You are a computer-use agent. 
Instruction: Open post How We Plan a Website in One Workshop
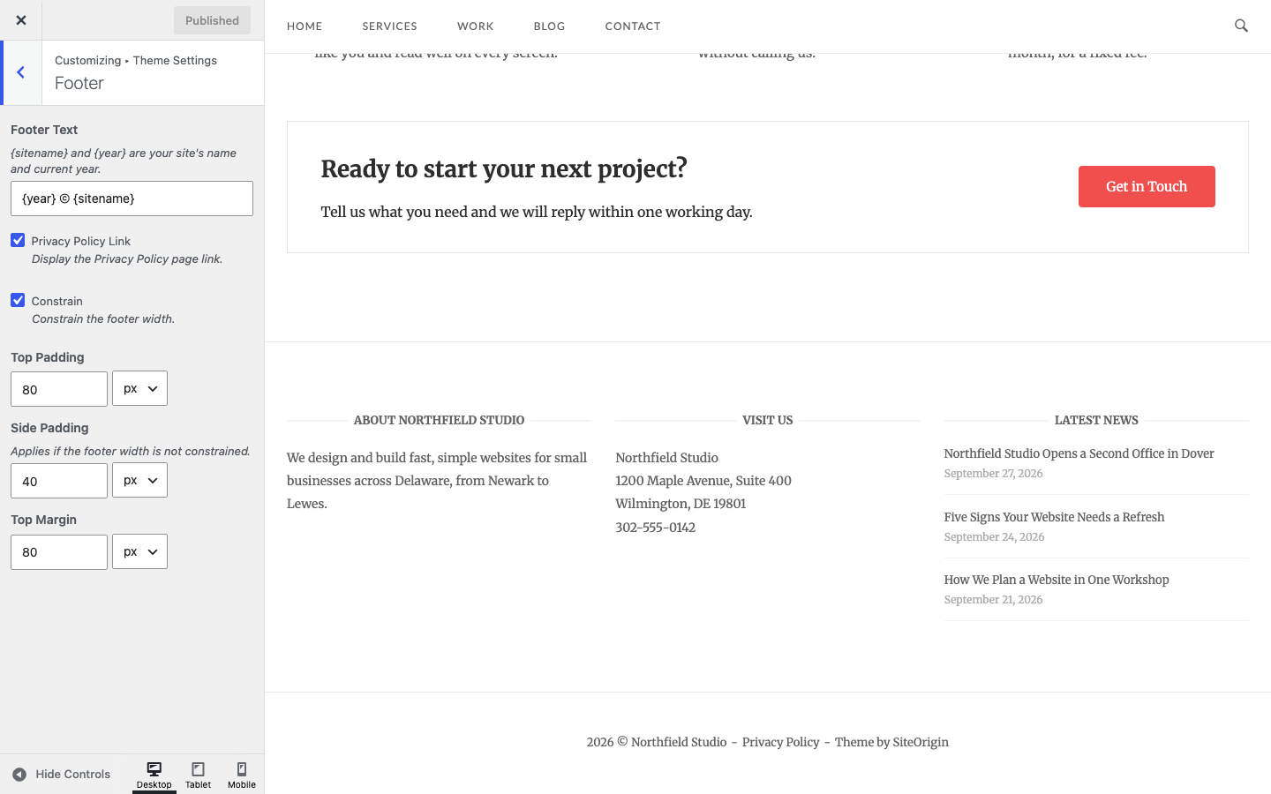[1057, 580]
